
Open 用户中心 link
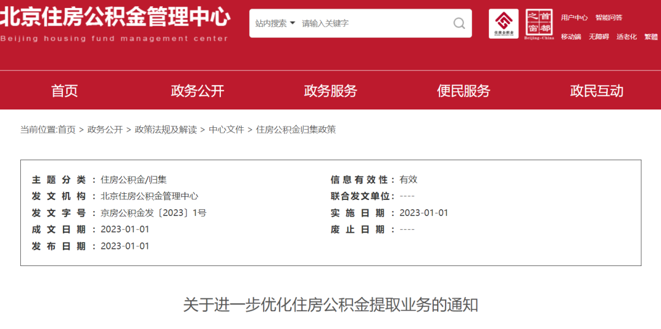pos(574,18)
